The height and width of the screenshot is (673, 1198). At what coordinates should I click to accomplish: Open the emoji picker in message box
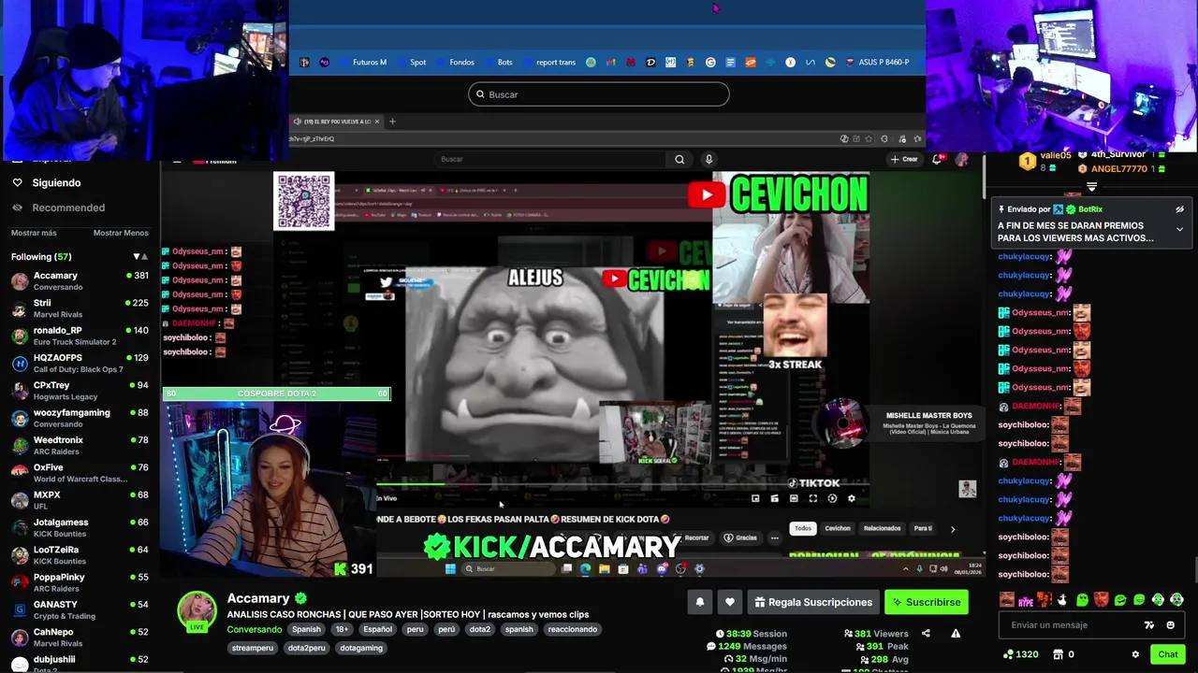point(1171,625)
